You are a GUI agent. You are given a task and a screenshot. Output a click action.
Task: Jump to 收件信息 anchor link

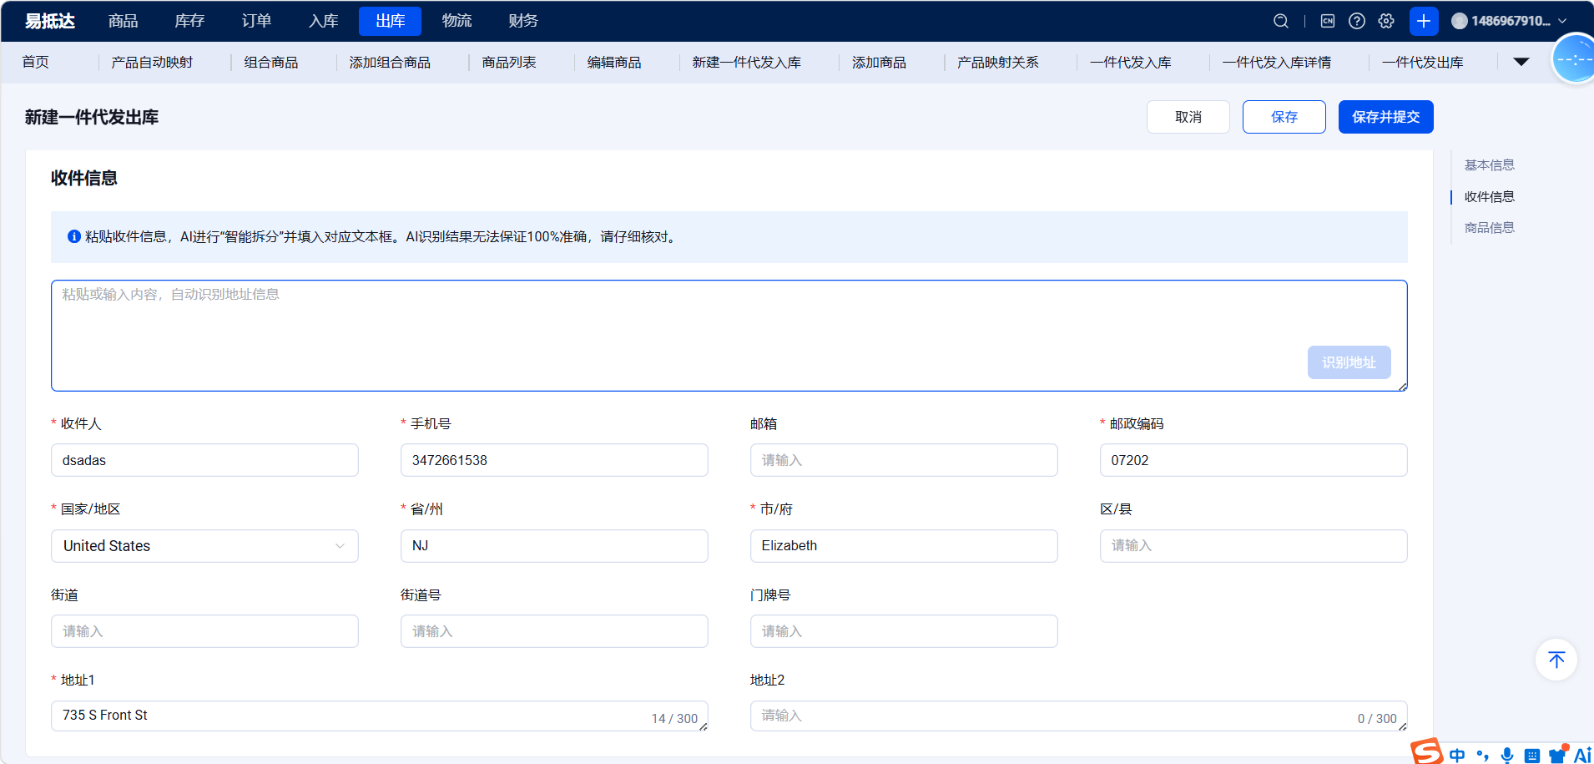coord(1490,197)
